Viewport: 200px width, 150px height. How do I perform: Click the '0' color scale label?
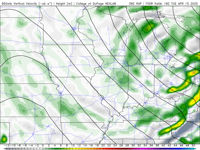(43, 145)
